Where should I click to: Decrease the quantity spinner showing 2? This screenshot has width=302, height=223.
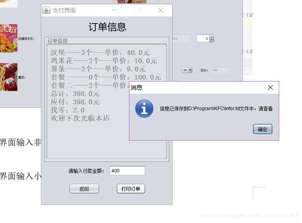(212, 40)
